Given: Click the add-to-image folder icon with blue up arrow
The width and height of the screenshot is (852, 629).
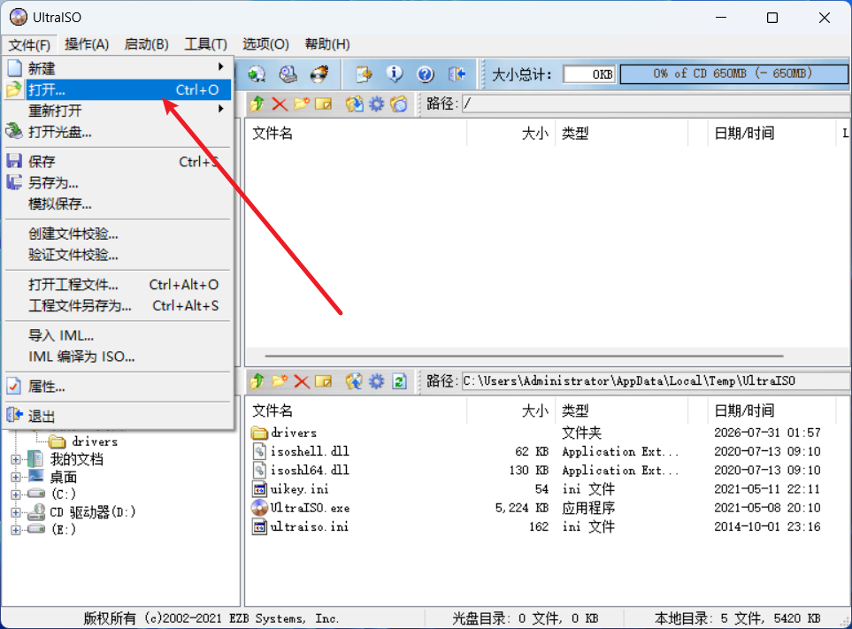Looking at the screenshot, I should [x=354, y=381].
